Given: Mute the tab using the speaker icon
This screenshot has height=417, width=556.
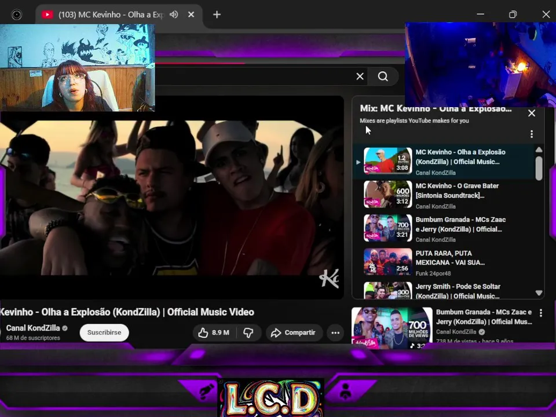Looking at the screenshot, I should (174, 14).
